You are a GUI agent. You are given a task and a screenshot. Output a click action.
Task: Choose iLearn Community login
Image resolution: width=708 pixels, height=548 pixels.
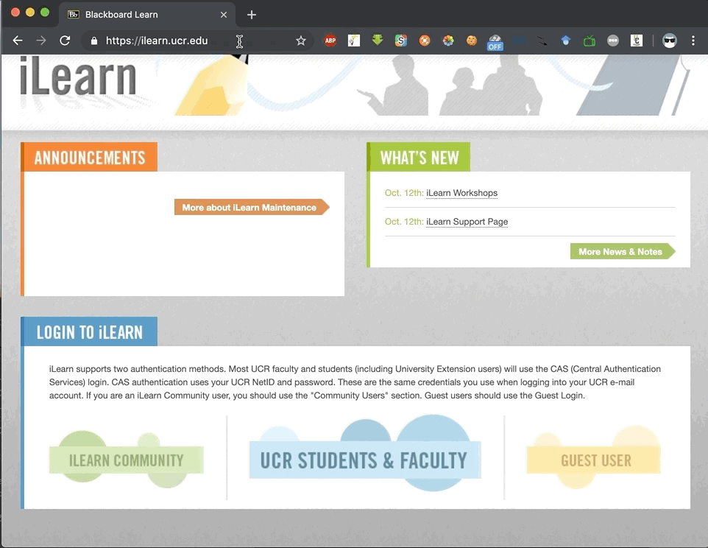pyautogui.click(x=127, y=460)
